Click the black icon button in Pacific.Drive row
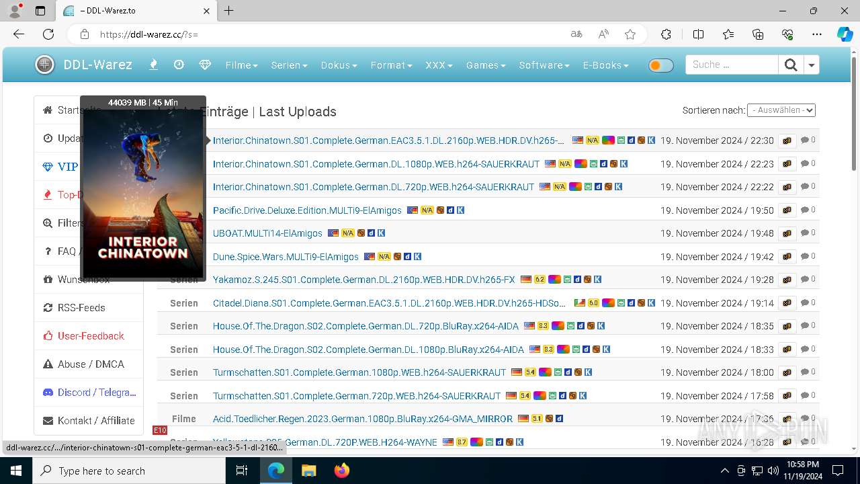Screen dimensions: 860x484 [787, 210]
